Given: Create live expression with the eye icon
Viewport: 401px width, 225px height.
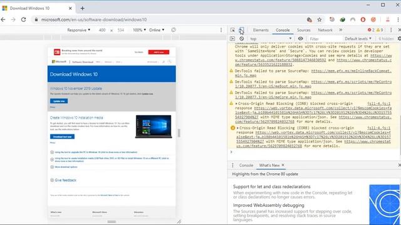Looking at the screenshot, I should coord(301,39).
